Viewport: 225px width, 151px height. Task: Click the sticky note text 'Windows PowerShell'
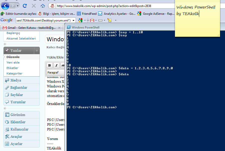coord(196,7)
